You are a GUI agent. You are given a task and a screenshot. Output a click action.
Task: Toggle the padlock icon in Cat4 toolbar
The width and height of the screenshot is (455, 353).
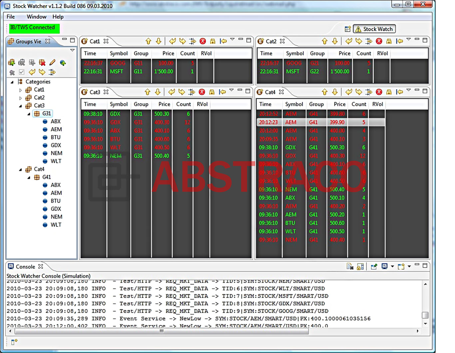(389, 92)
